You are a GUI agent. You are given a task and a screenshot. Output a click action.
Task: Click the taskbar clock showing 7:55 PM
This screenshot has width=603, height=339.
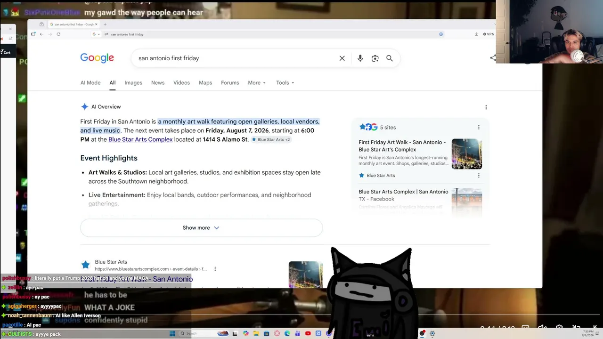pyautogui.click(x=587, y=333)
